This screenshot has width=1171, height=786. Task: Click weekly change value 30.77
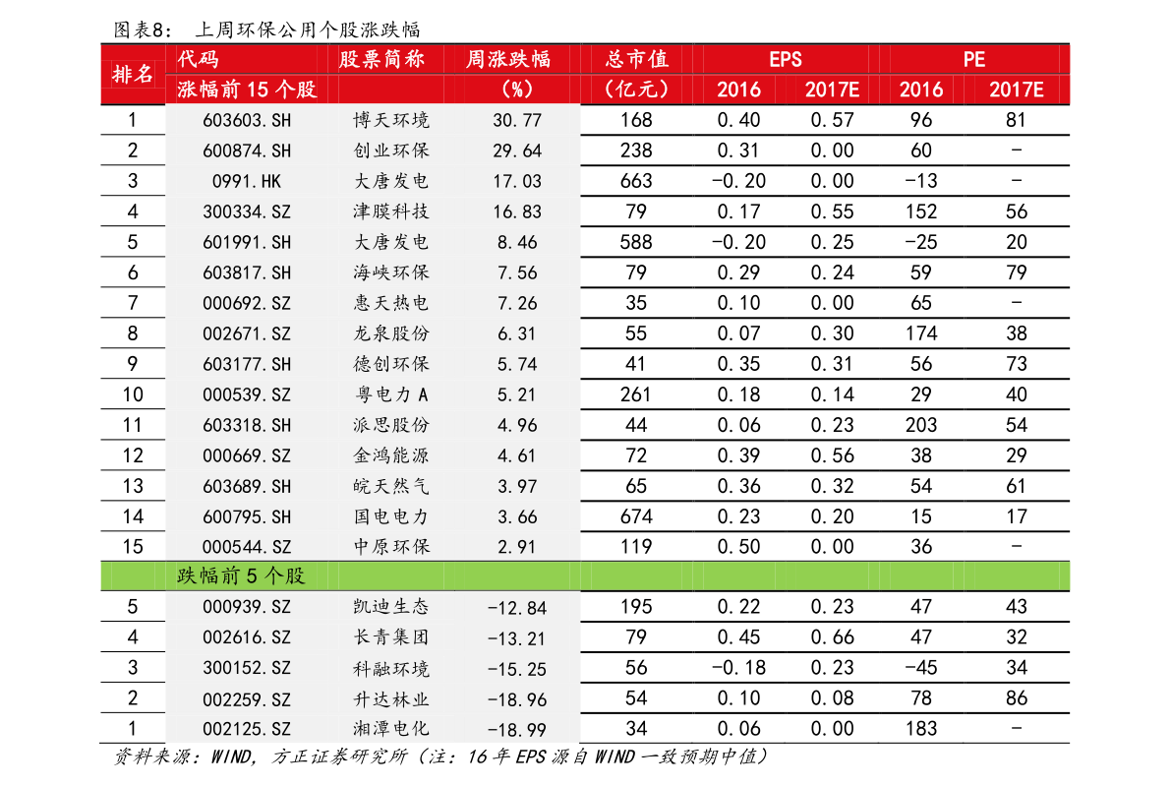pyautogui.click(x=517, y=120)
